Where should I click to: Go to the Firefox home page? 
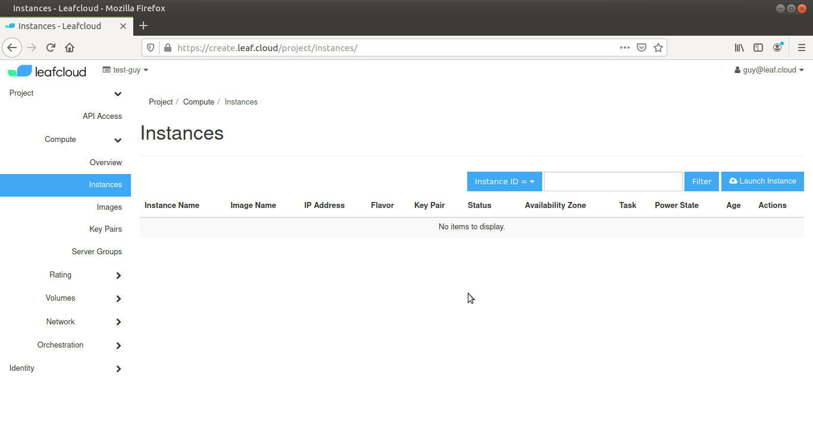tap(70, 48)
